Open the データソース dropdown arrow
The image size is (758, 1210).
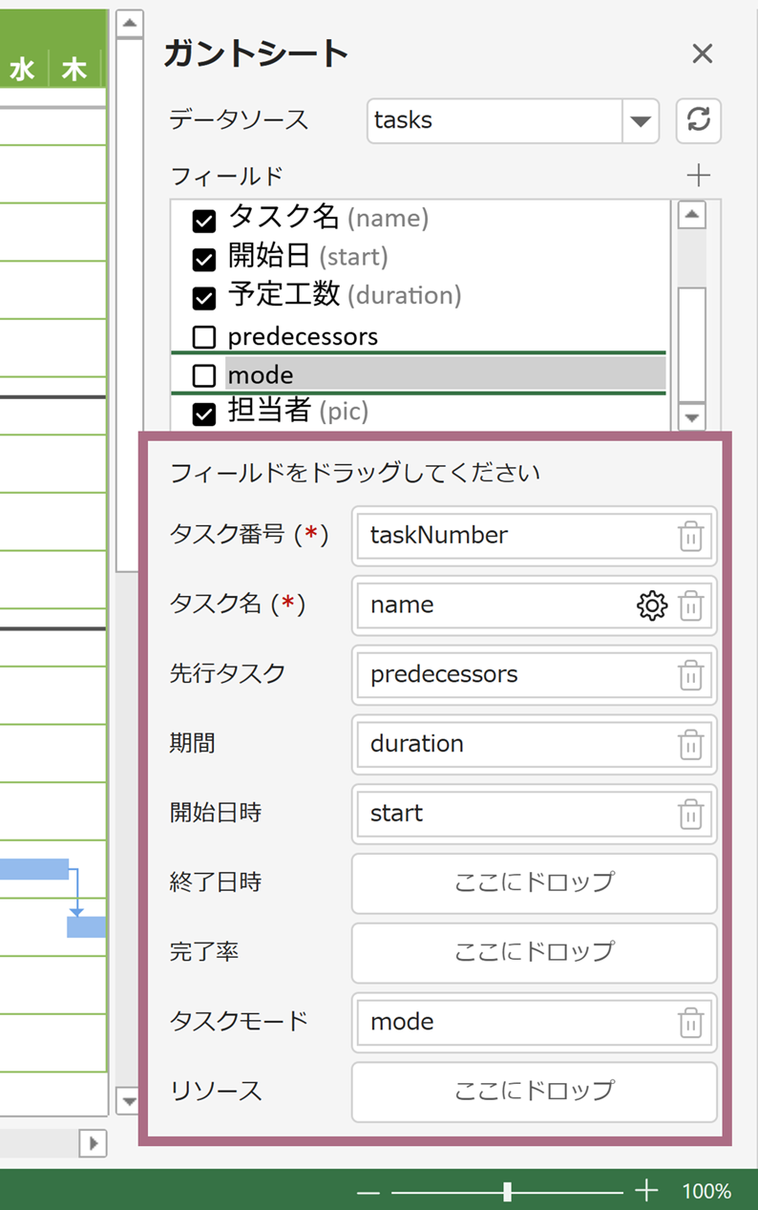point(641,120)
